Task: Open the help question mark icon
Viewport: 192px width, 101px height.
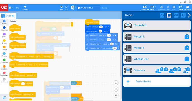Action: click(x=183, y=15)
